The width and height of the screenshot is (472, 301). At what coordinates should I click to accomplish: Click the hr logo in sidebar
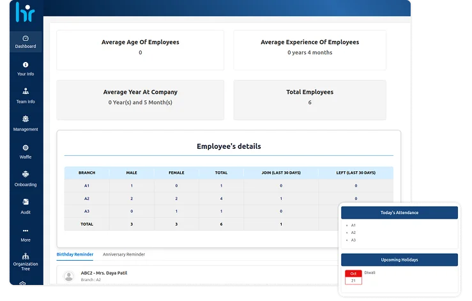[x=26, y=12]
